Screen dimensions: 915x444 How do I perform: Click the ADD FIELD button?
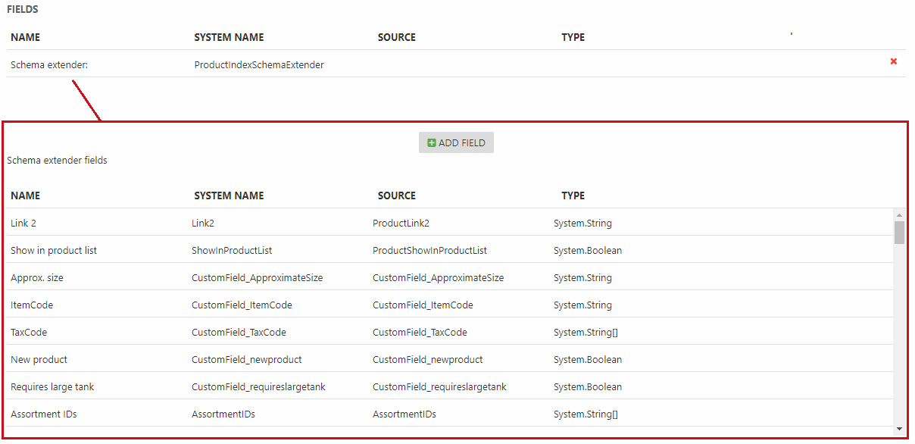456,142
